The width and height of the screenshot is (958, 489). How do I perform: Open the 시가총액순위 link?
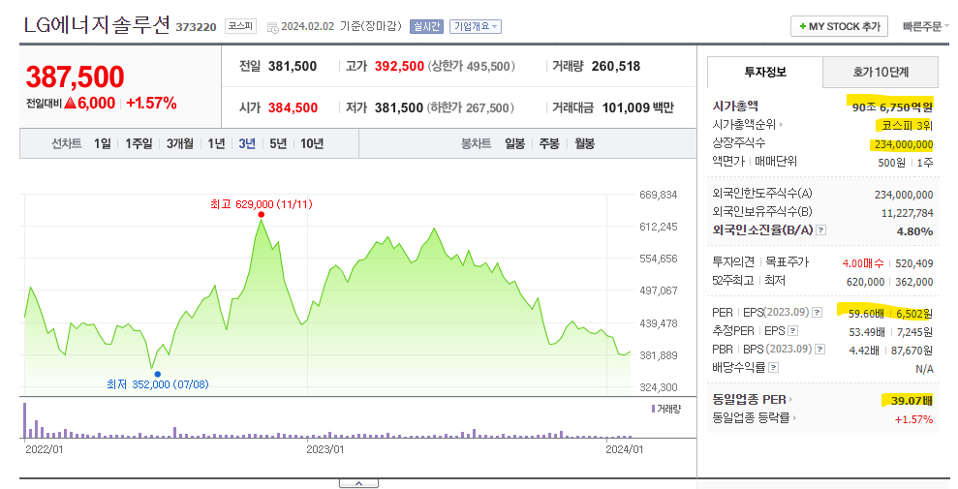tap(747, 125)
